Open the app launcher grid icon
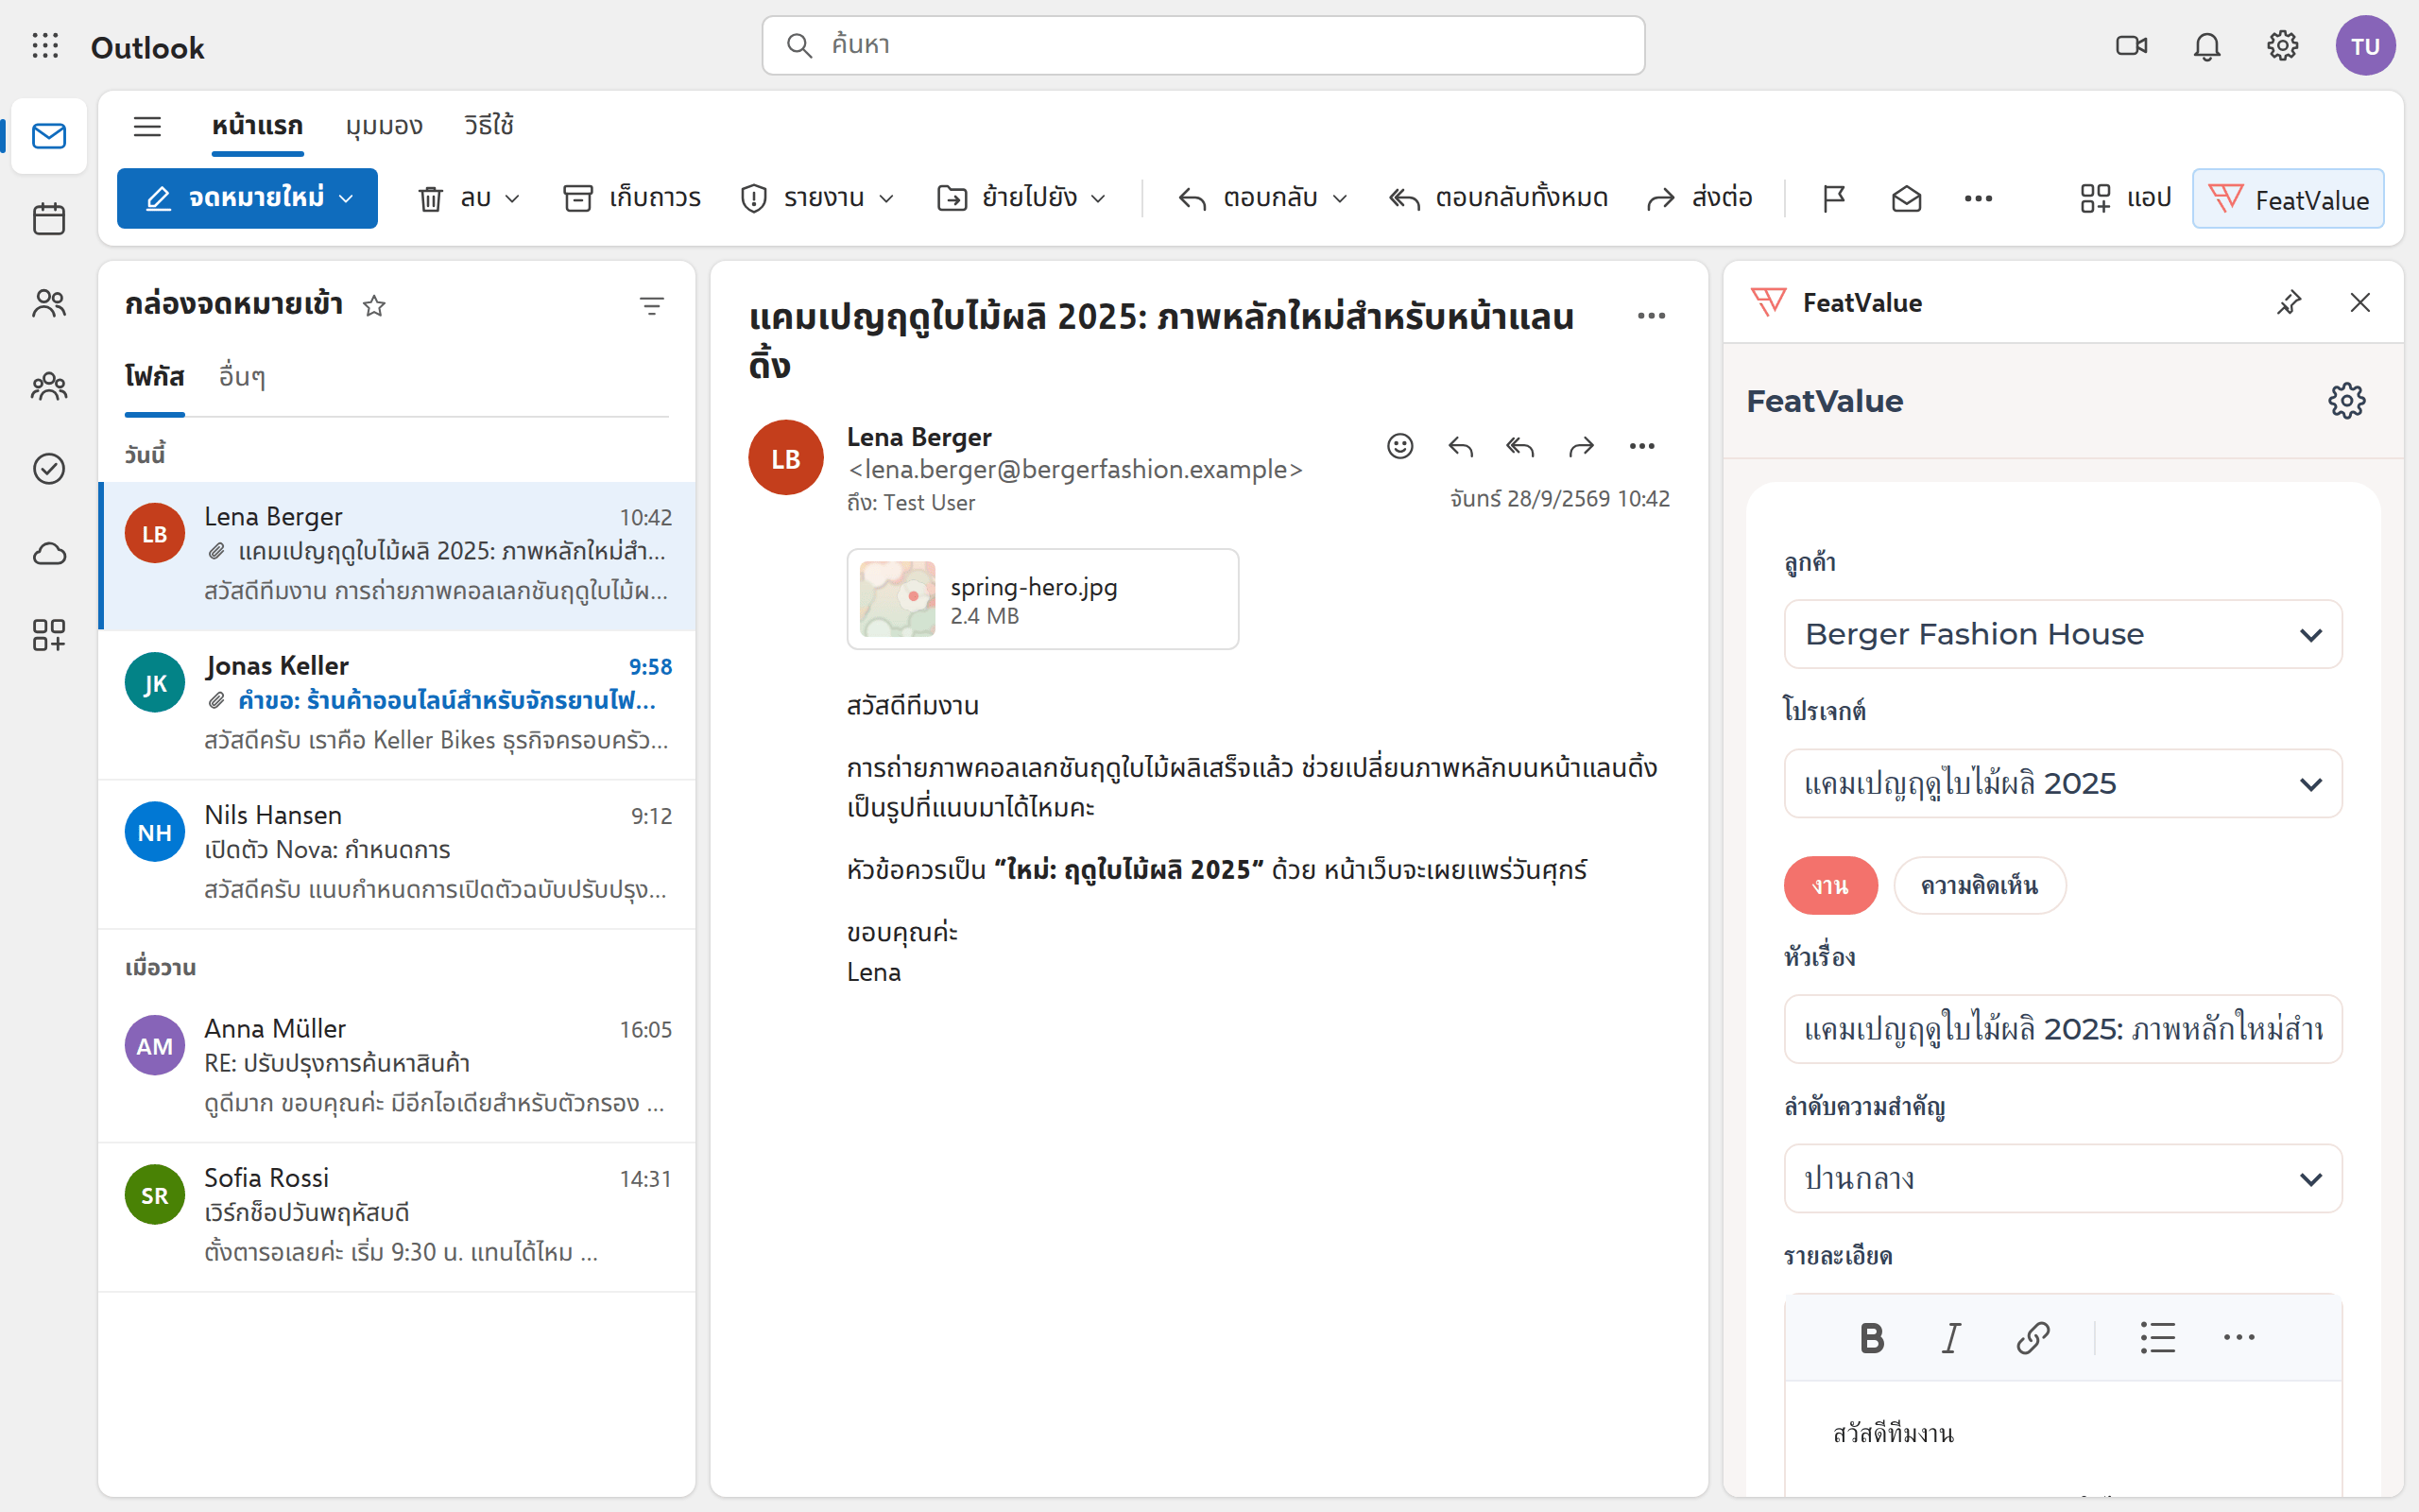The height and width of the screenshot is (1512, 2419). (45, 46)
